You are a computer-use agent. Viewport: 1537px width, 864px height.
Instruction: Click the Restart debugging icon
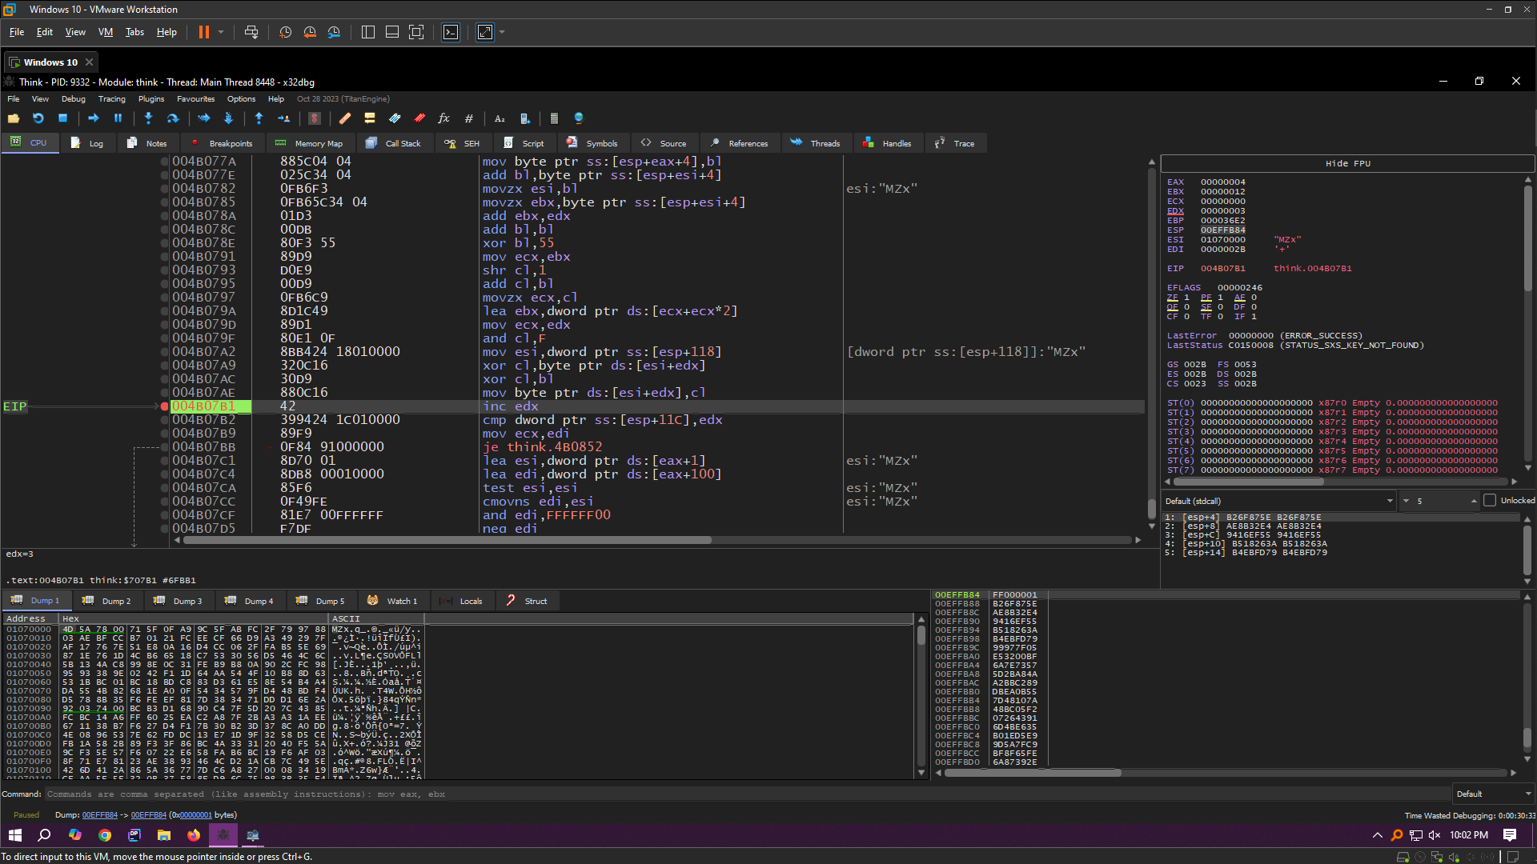coord(38,118)
